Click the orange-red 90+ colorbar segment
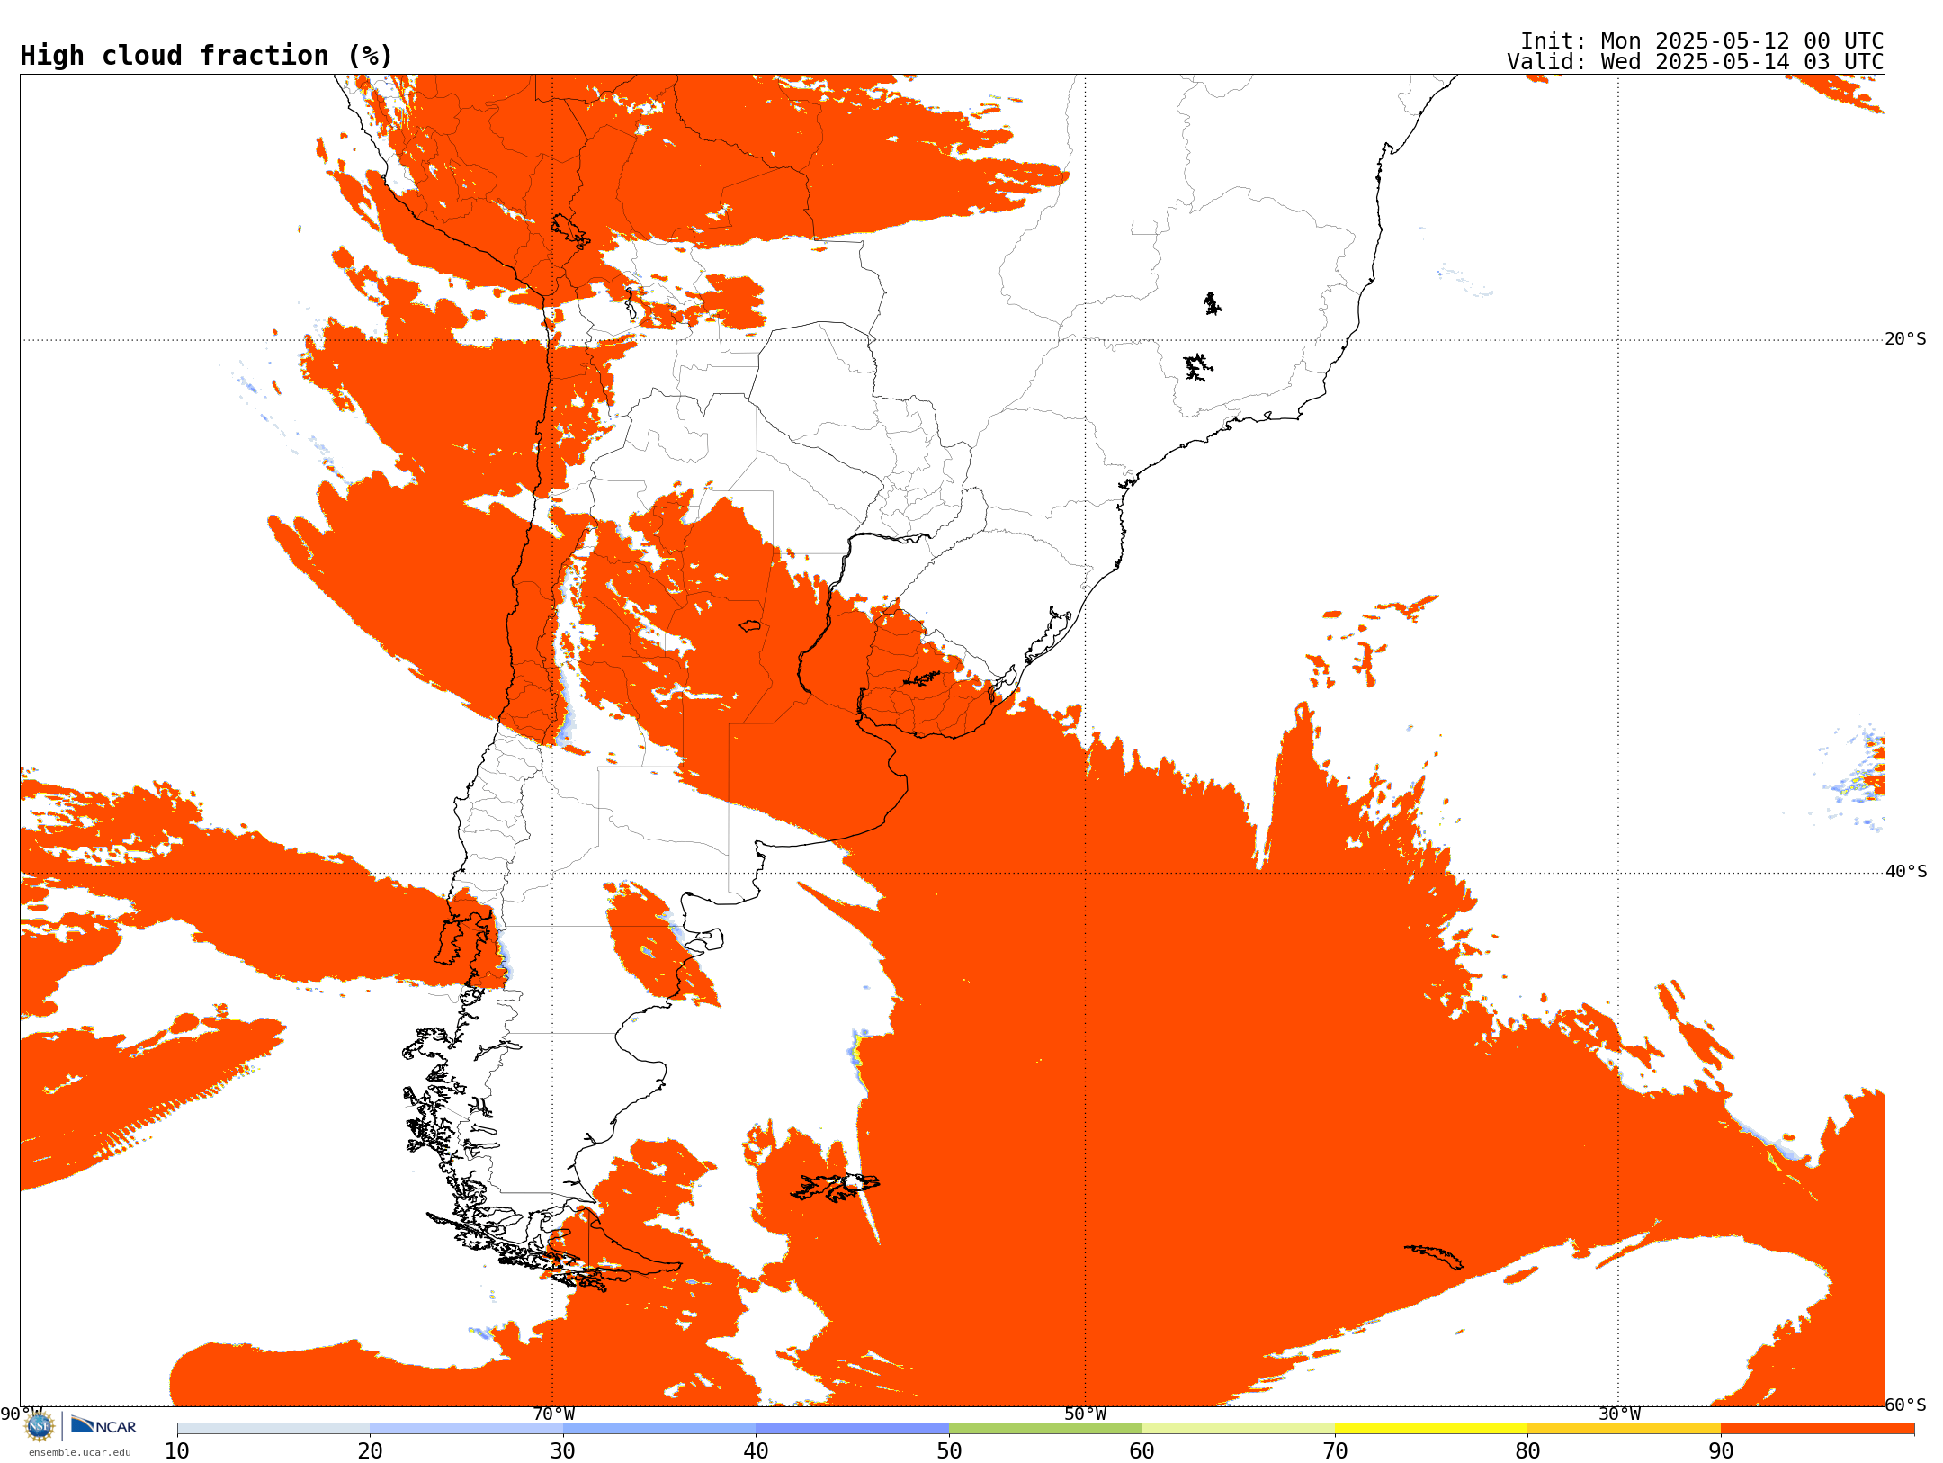 [1817, 1429]
